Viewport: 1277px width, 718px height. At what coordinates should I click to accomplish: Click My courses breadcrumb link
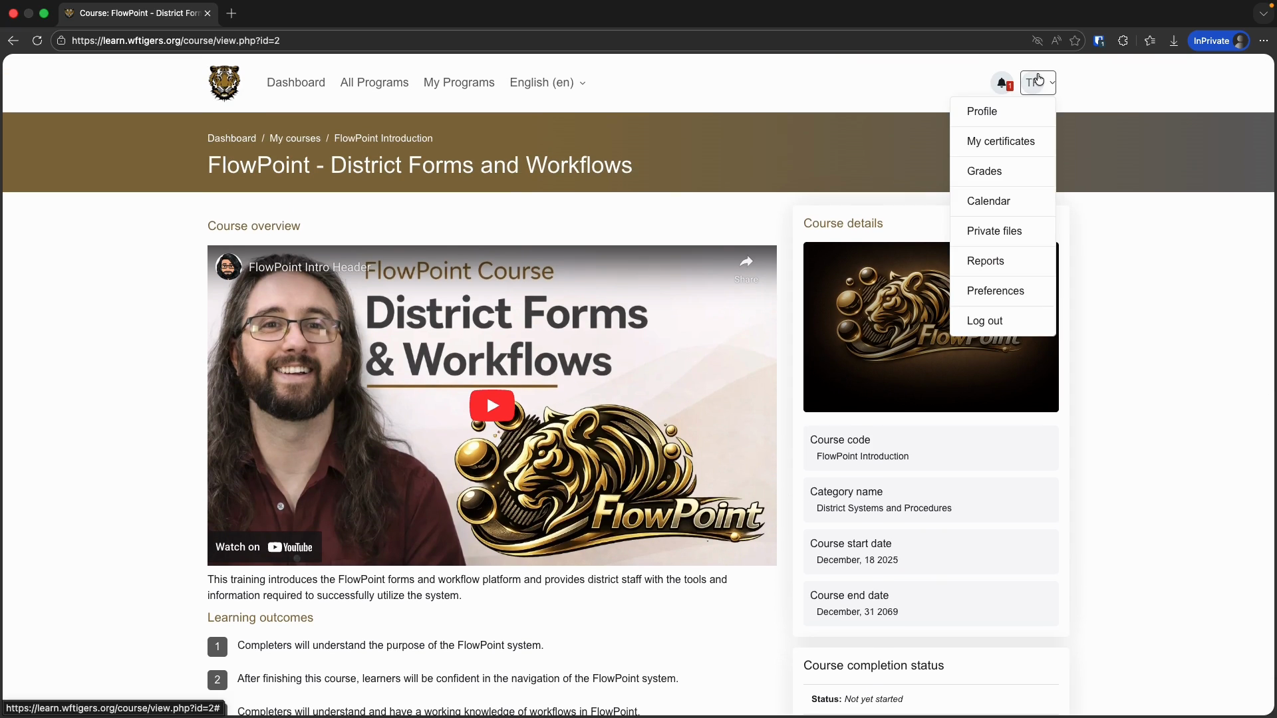click(x=295, y=138)
